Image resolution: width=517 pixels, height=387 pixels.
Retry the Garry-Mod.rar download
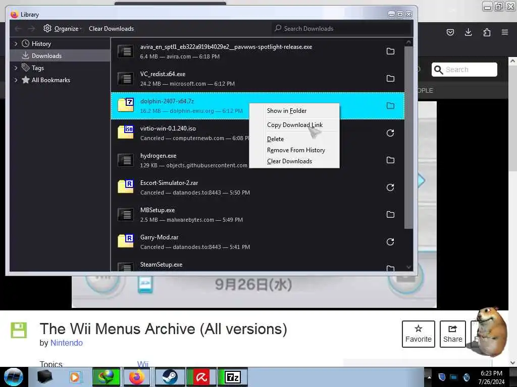pyautogui.click(x=390, y=242)
